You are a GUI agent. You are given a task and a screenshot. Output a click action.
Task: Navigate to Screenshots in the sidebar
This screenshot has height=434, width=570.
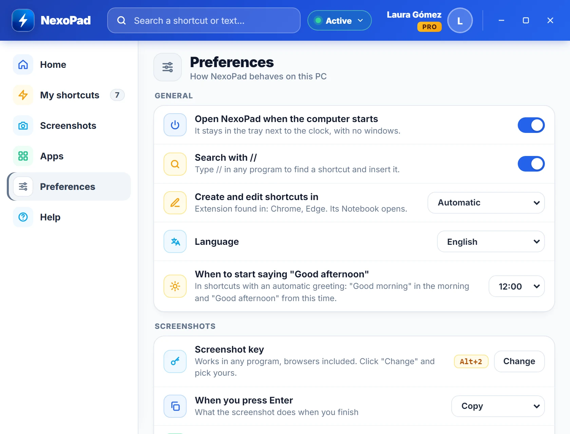[69, 125]
